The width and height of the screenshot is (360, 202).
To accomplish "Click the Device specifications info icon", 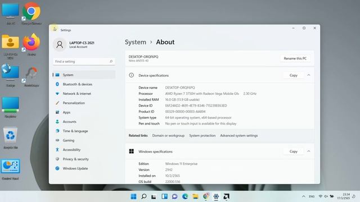I will point(131,75).
